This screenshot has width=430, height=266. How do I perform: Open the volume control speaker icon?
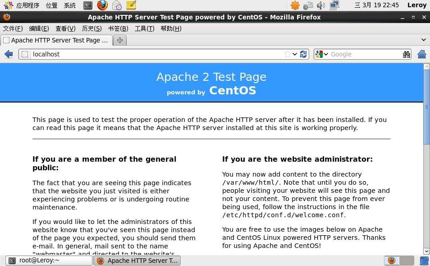[x=321, y=5]
